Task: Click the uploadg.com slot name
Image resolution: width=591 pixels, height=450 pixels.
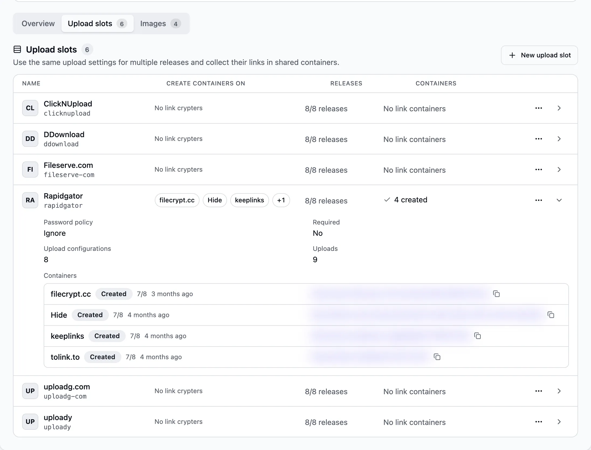Action: tap(67, 387)
